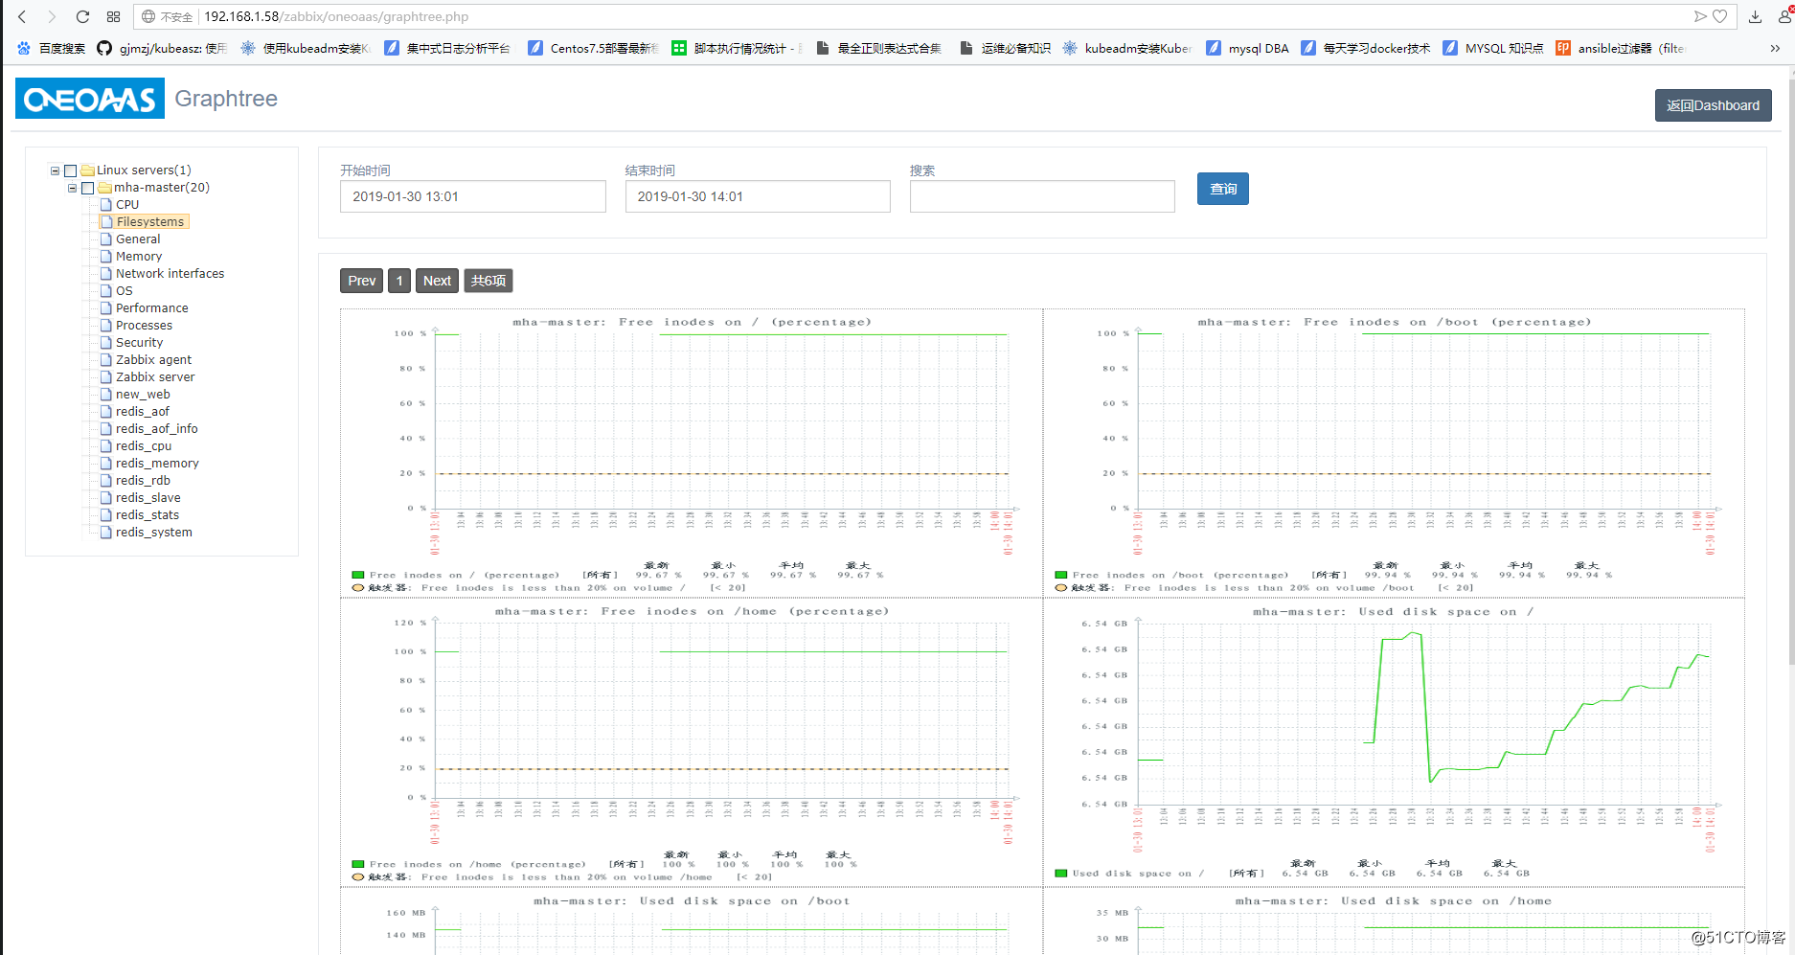Collapse the Linux servers tree node

coord(55,171)
